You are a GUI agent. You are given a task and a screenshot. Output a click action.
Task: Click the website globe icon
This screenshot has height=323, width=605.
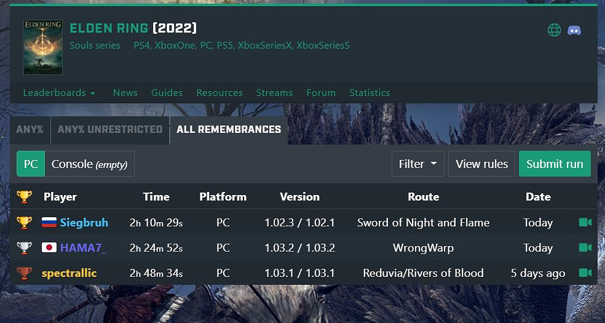coord(554,30)
